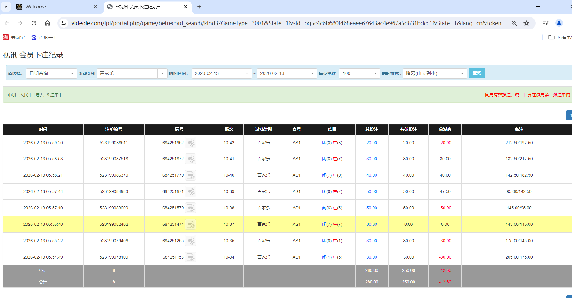This screenshot has height=298, width=572.
Task: Go to homepage via the home icon
Action: (47, 23)
